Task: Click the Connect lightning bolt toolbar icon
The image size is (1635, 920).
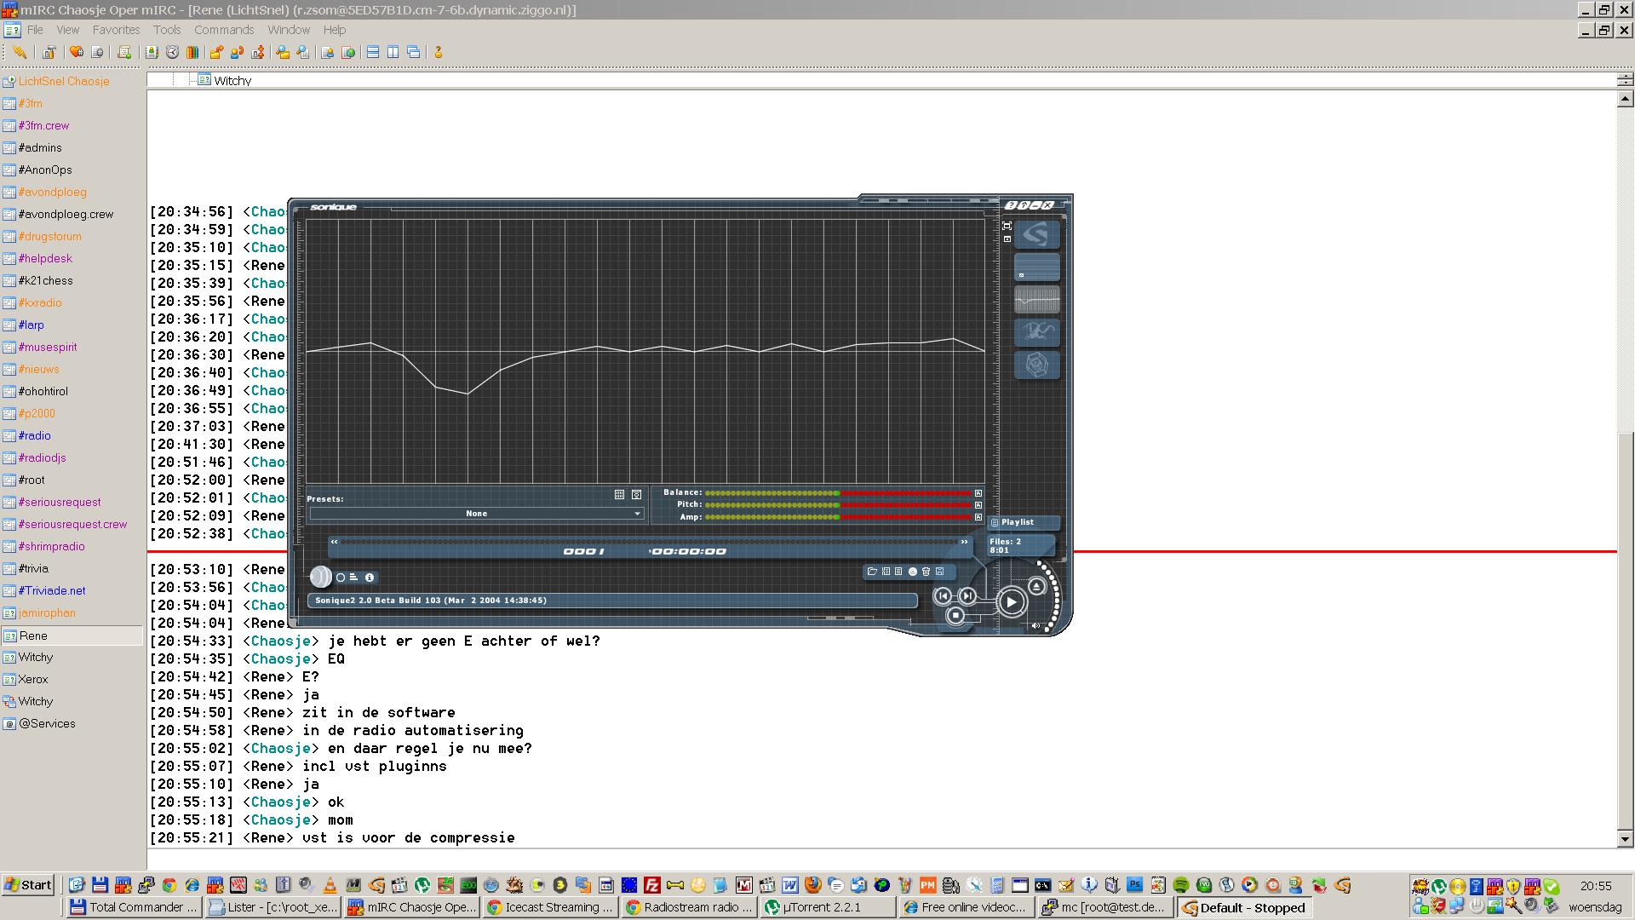Action: (x=19, y=52)
